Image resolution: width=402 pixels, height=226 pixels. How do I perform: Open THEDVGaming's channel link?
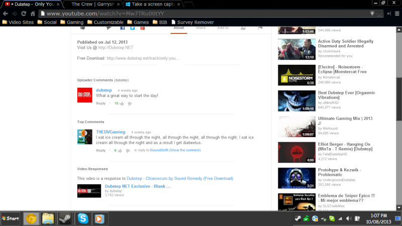click(x=111, y=132)
